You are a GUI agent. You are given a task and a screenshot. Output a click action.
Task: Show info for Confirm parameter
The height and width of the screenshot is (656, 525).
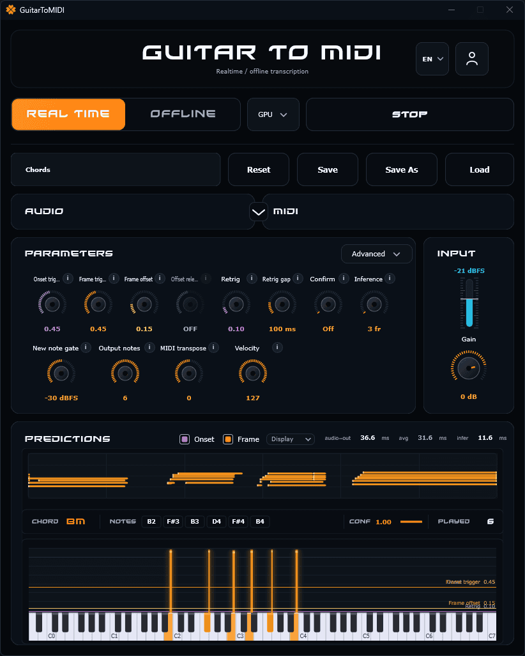344,278
